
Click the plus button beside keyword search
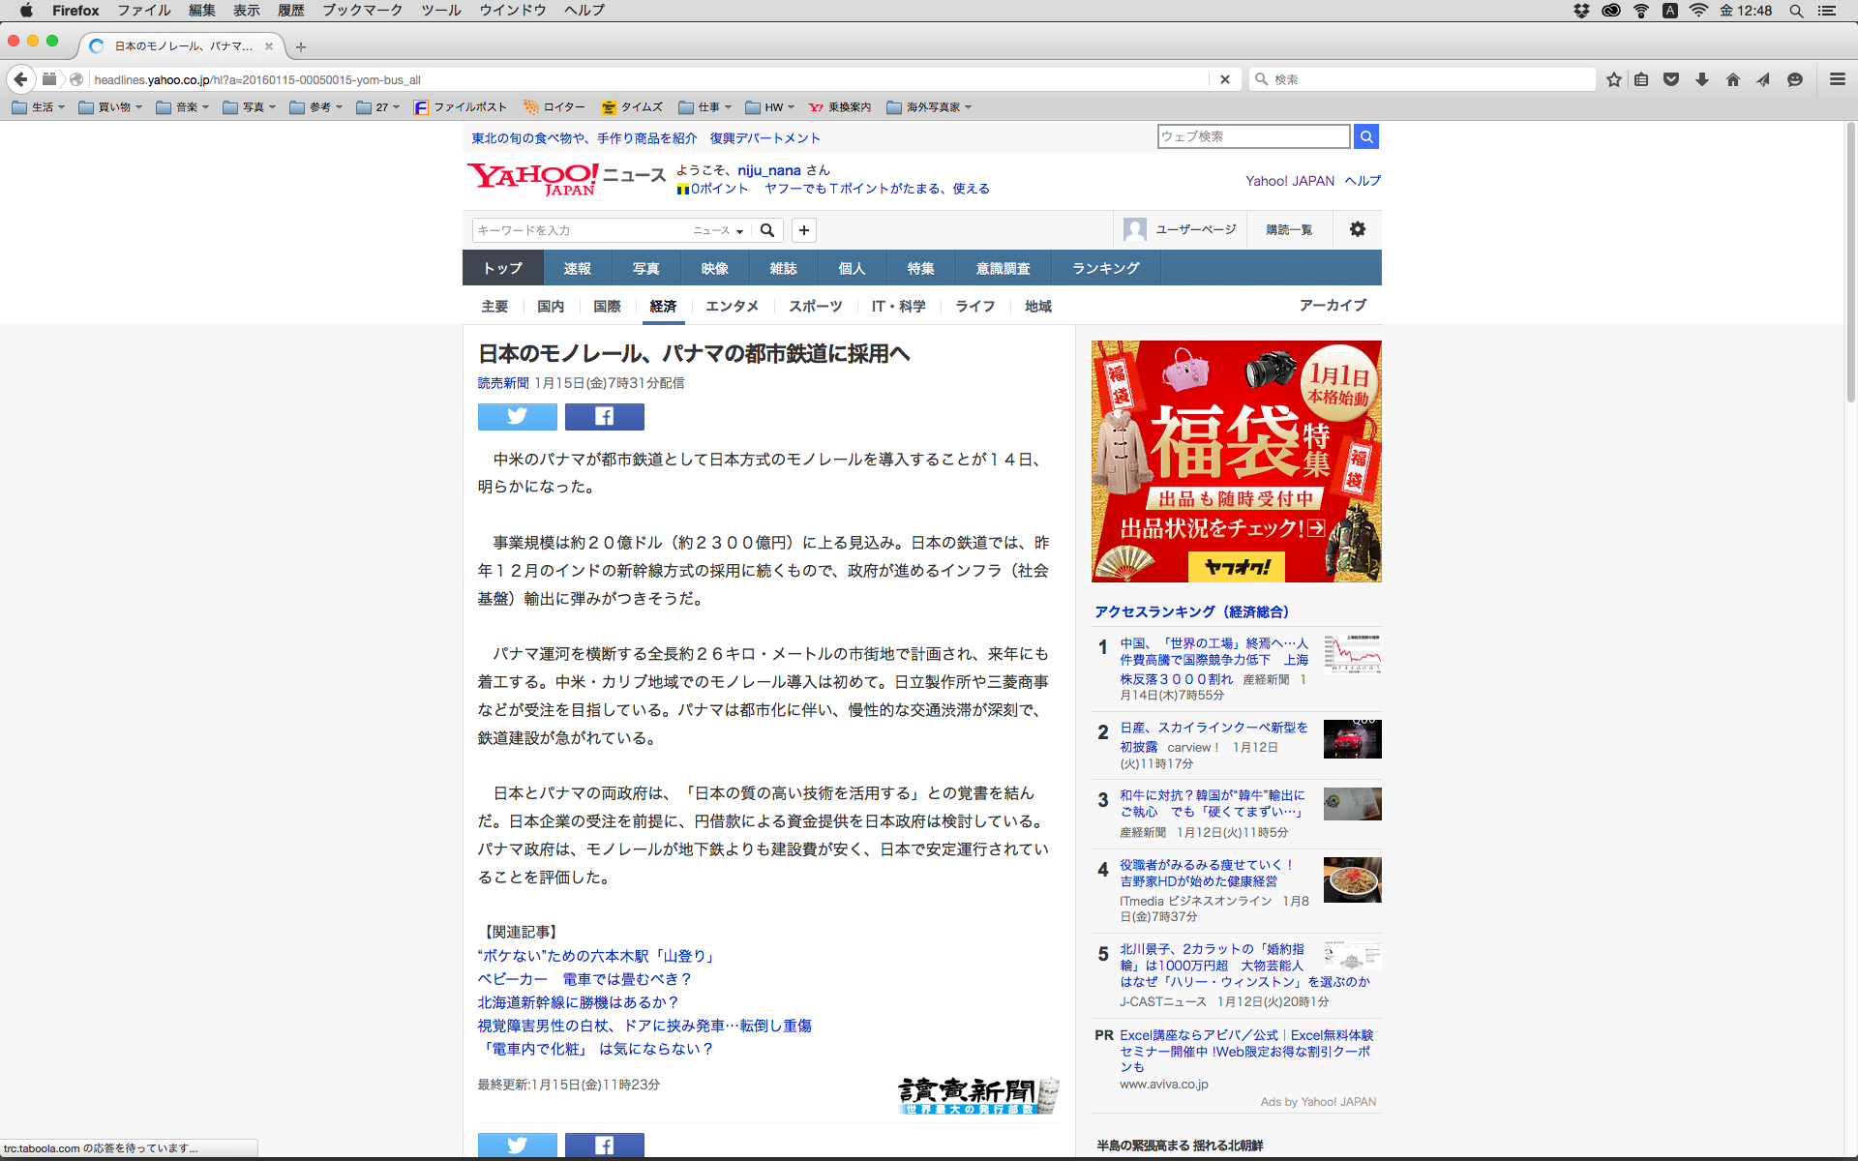[x=803, y=230]
